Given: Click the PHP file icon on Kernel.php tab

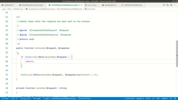Looking at the screenshot, I should (103, 5).
